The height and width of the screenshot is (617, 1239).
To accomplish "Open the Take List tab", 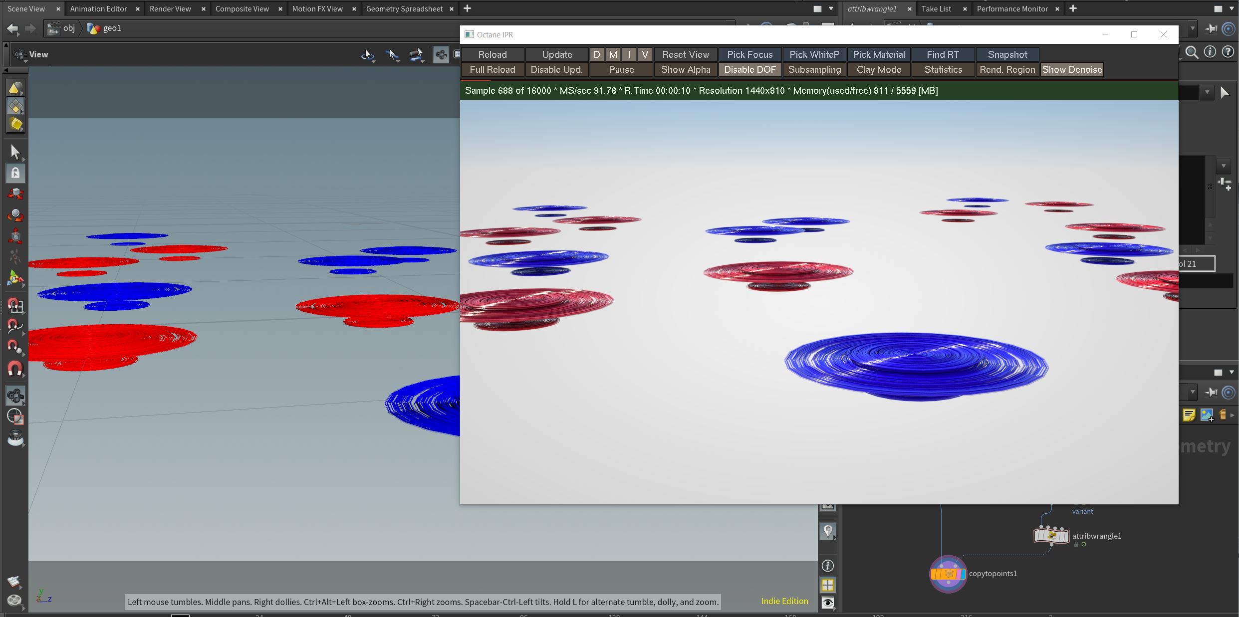I will pyautogui.click(x=936, y=8).
